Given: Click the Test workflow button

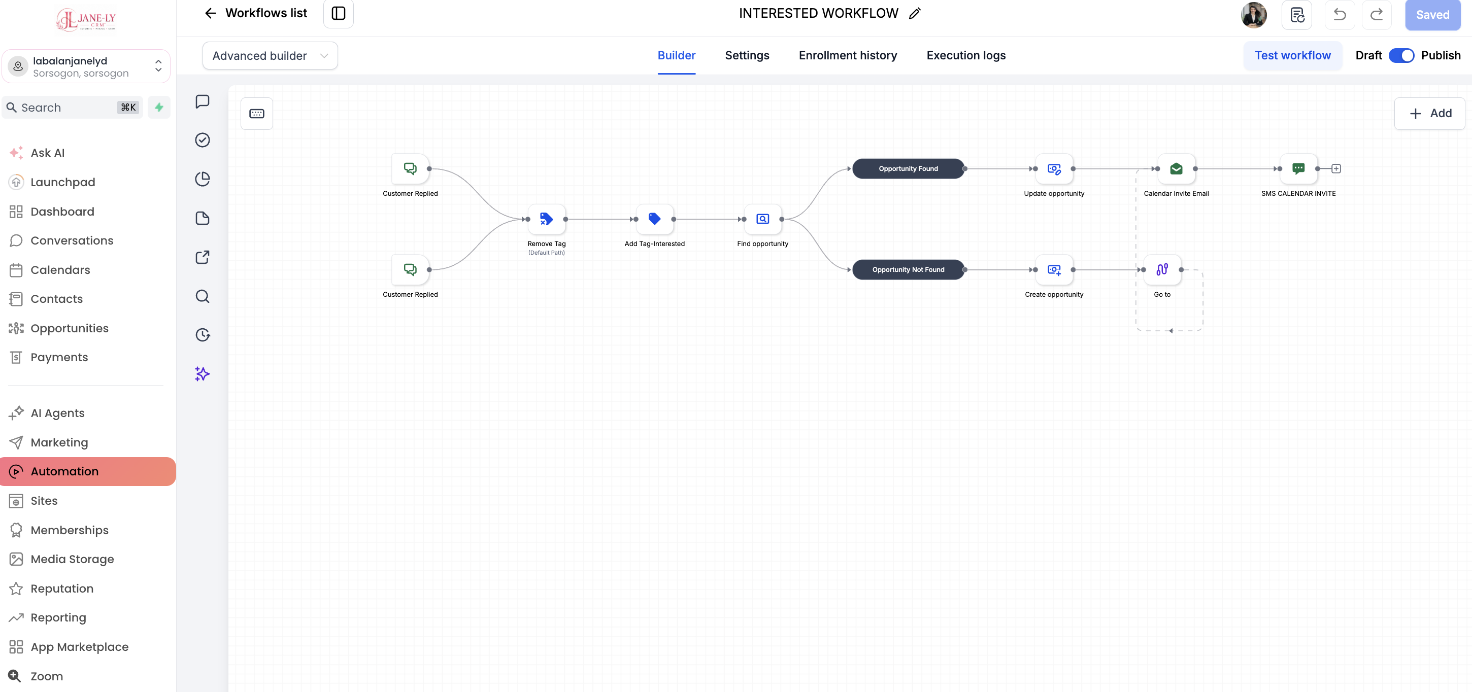Looking at the screenshot, I should (1292, 55).
